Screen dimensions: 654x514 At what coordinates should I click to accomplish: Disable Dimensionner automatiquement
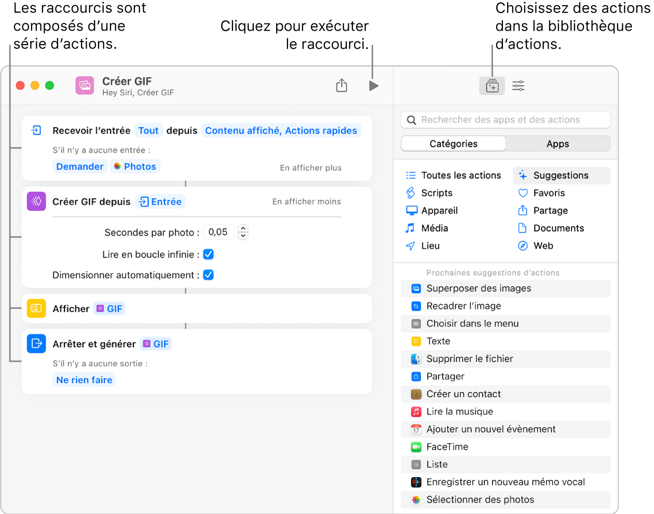click(x=208, y=274)
